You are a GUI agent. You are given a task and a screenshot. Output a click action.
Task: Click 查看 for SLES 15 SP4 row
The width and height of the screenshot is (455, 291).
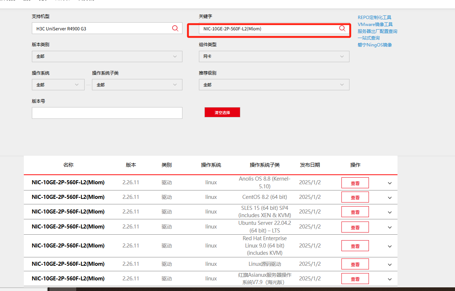pos(355,212)
